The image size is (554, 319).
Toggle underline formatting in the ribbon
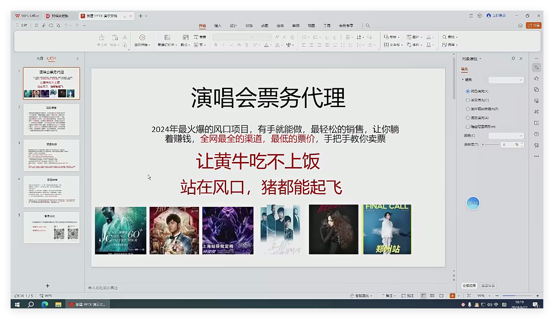pos(231,45)
